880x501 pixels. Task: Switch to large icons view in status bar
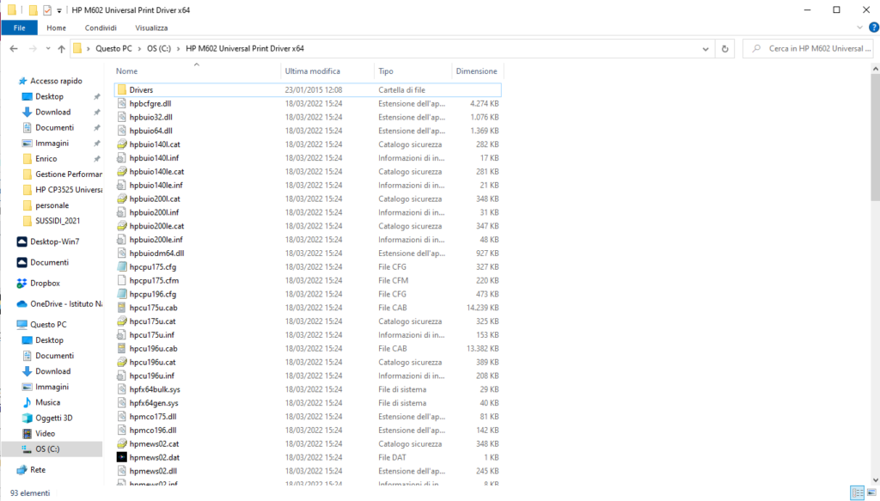coord(871,492)
